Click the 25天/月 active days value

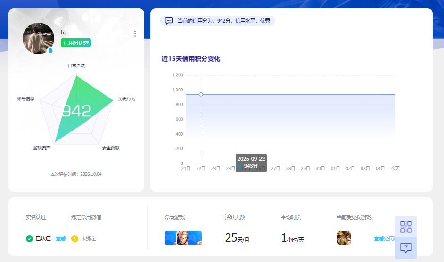(x=237, y=238)
